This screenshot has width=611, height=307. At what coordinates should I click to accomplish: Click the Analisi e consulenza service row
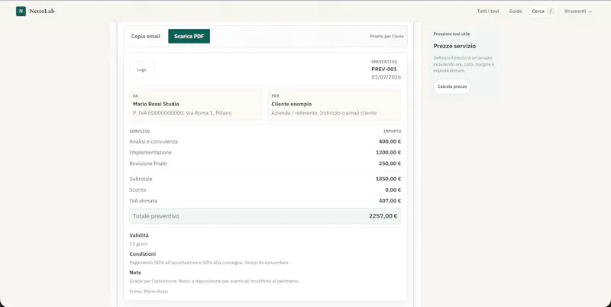(x=265, y=141)
